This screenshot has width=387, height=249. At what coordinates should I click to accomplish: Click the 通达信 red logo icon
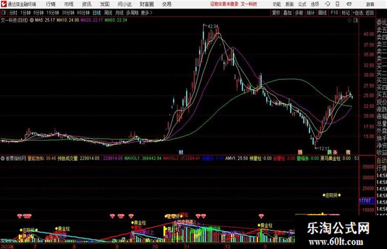pos(4,4)
